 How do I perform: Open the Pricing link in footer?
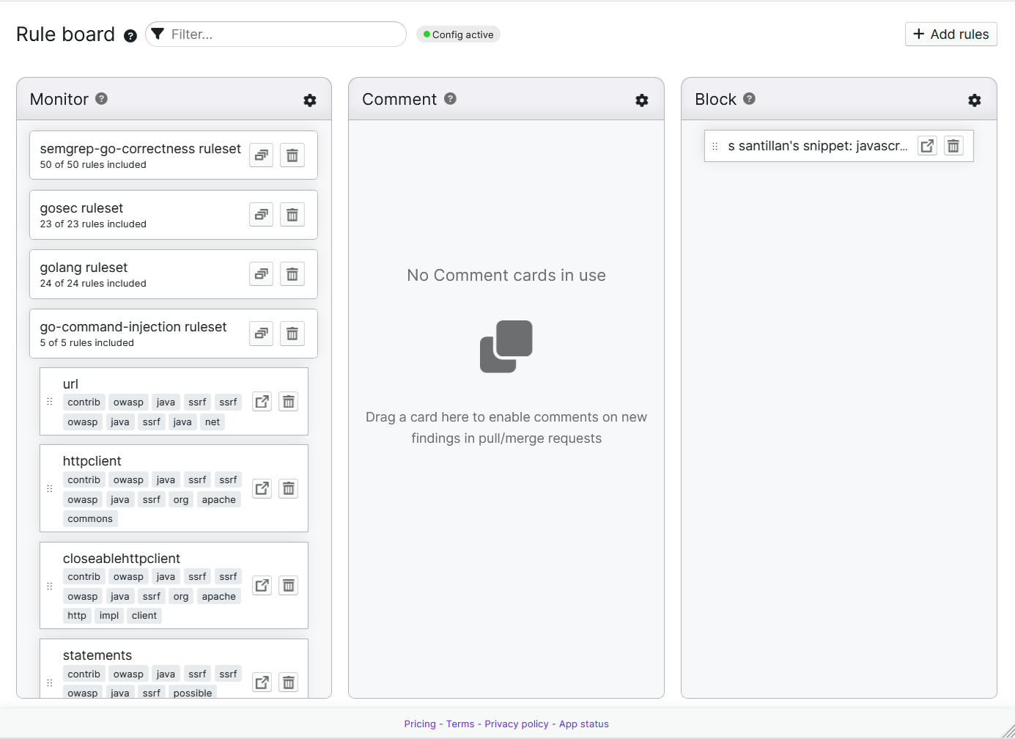[x=420, y=724]
